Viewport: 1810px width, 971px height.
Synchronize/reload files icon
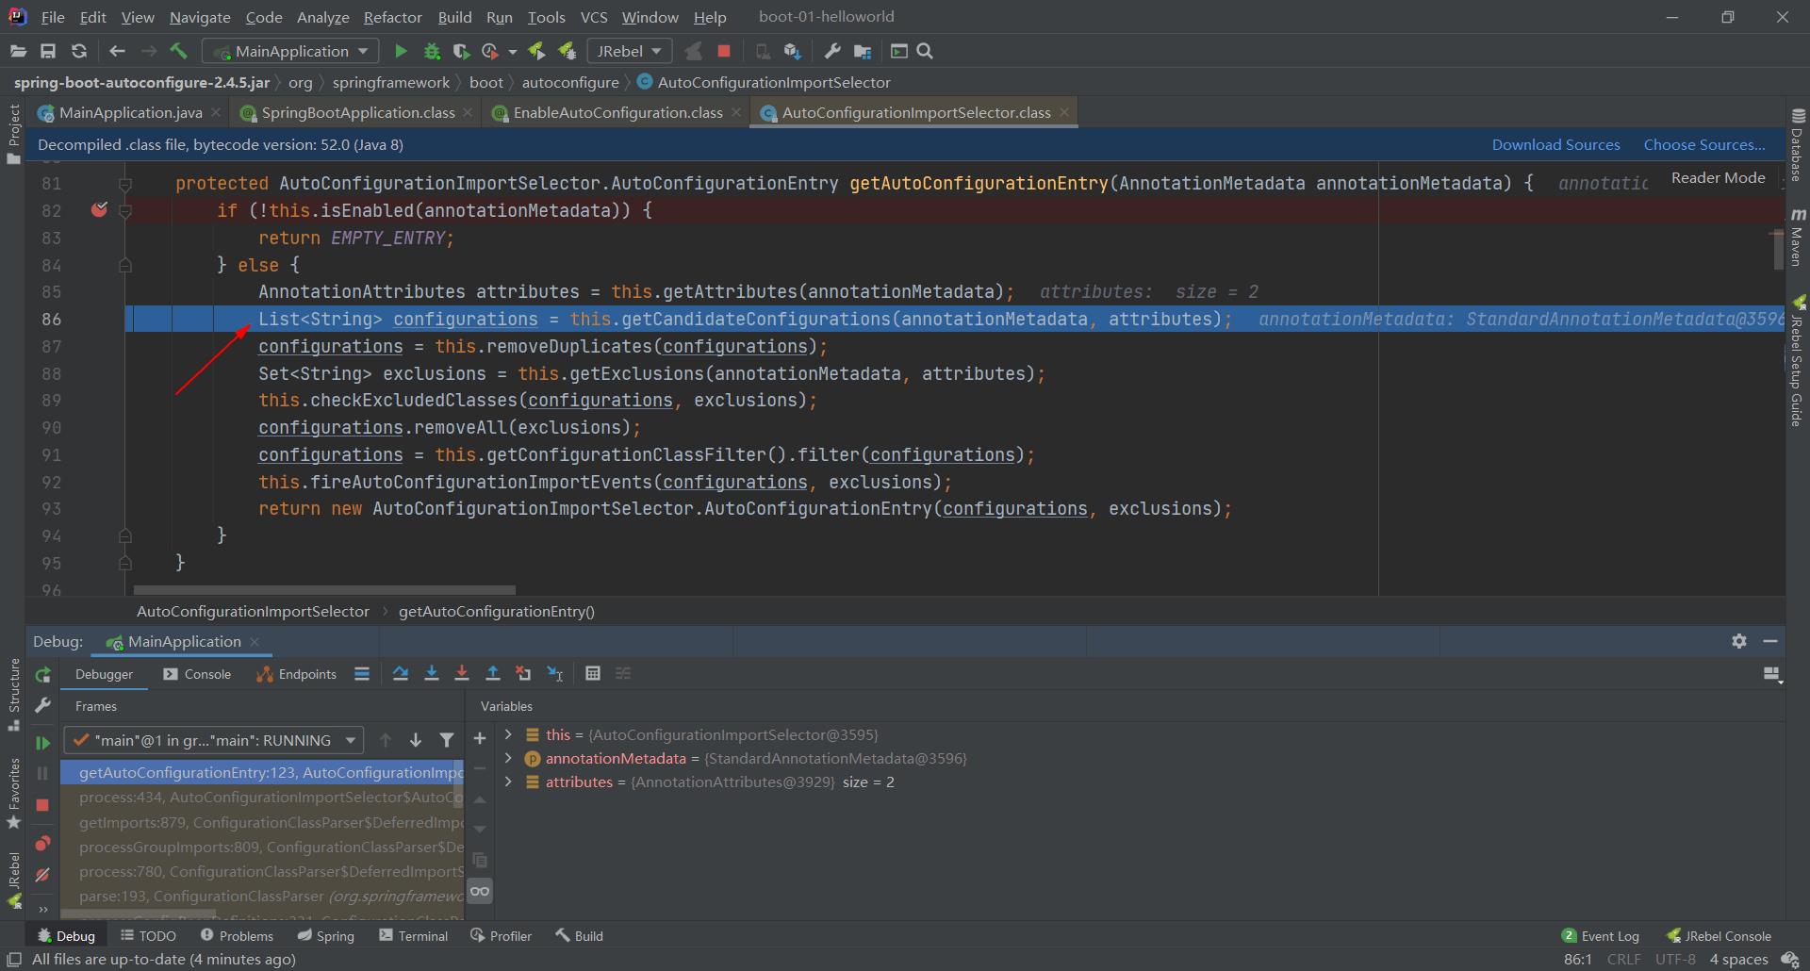[x=79, y=51]
